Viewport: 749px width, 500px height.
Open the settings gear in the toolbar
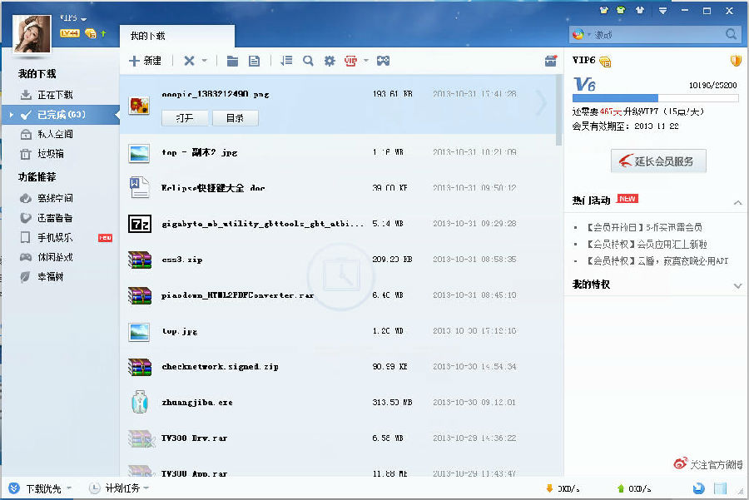[x=329, y=60]
